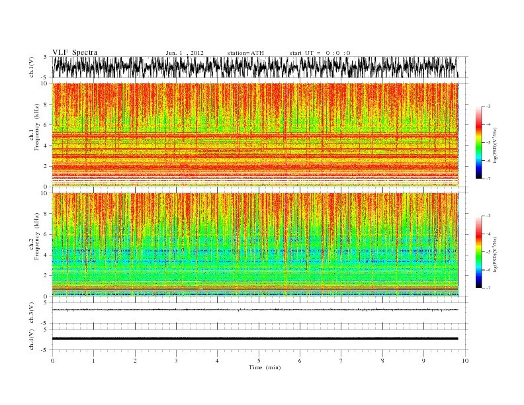The height and width of the screenshot is (405, 524).
Task: Click time-axis tick label "9"
Action: [x=423, y=361]
